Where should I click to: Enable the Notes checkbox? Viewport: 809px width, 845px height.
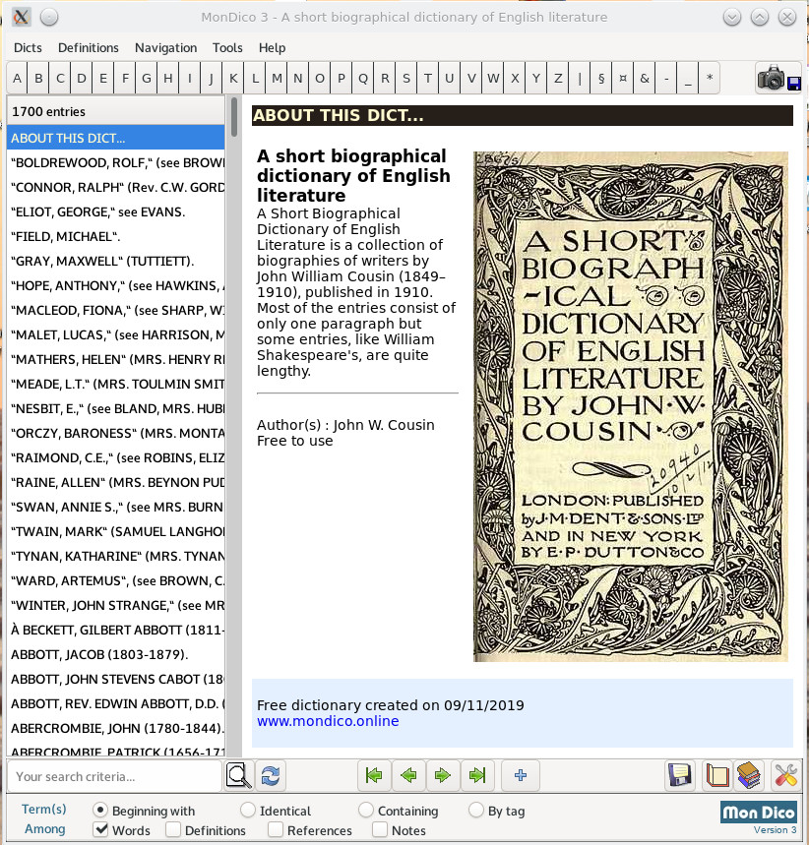coord(380,829)
